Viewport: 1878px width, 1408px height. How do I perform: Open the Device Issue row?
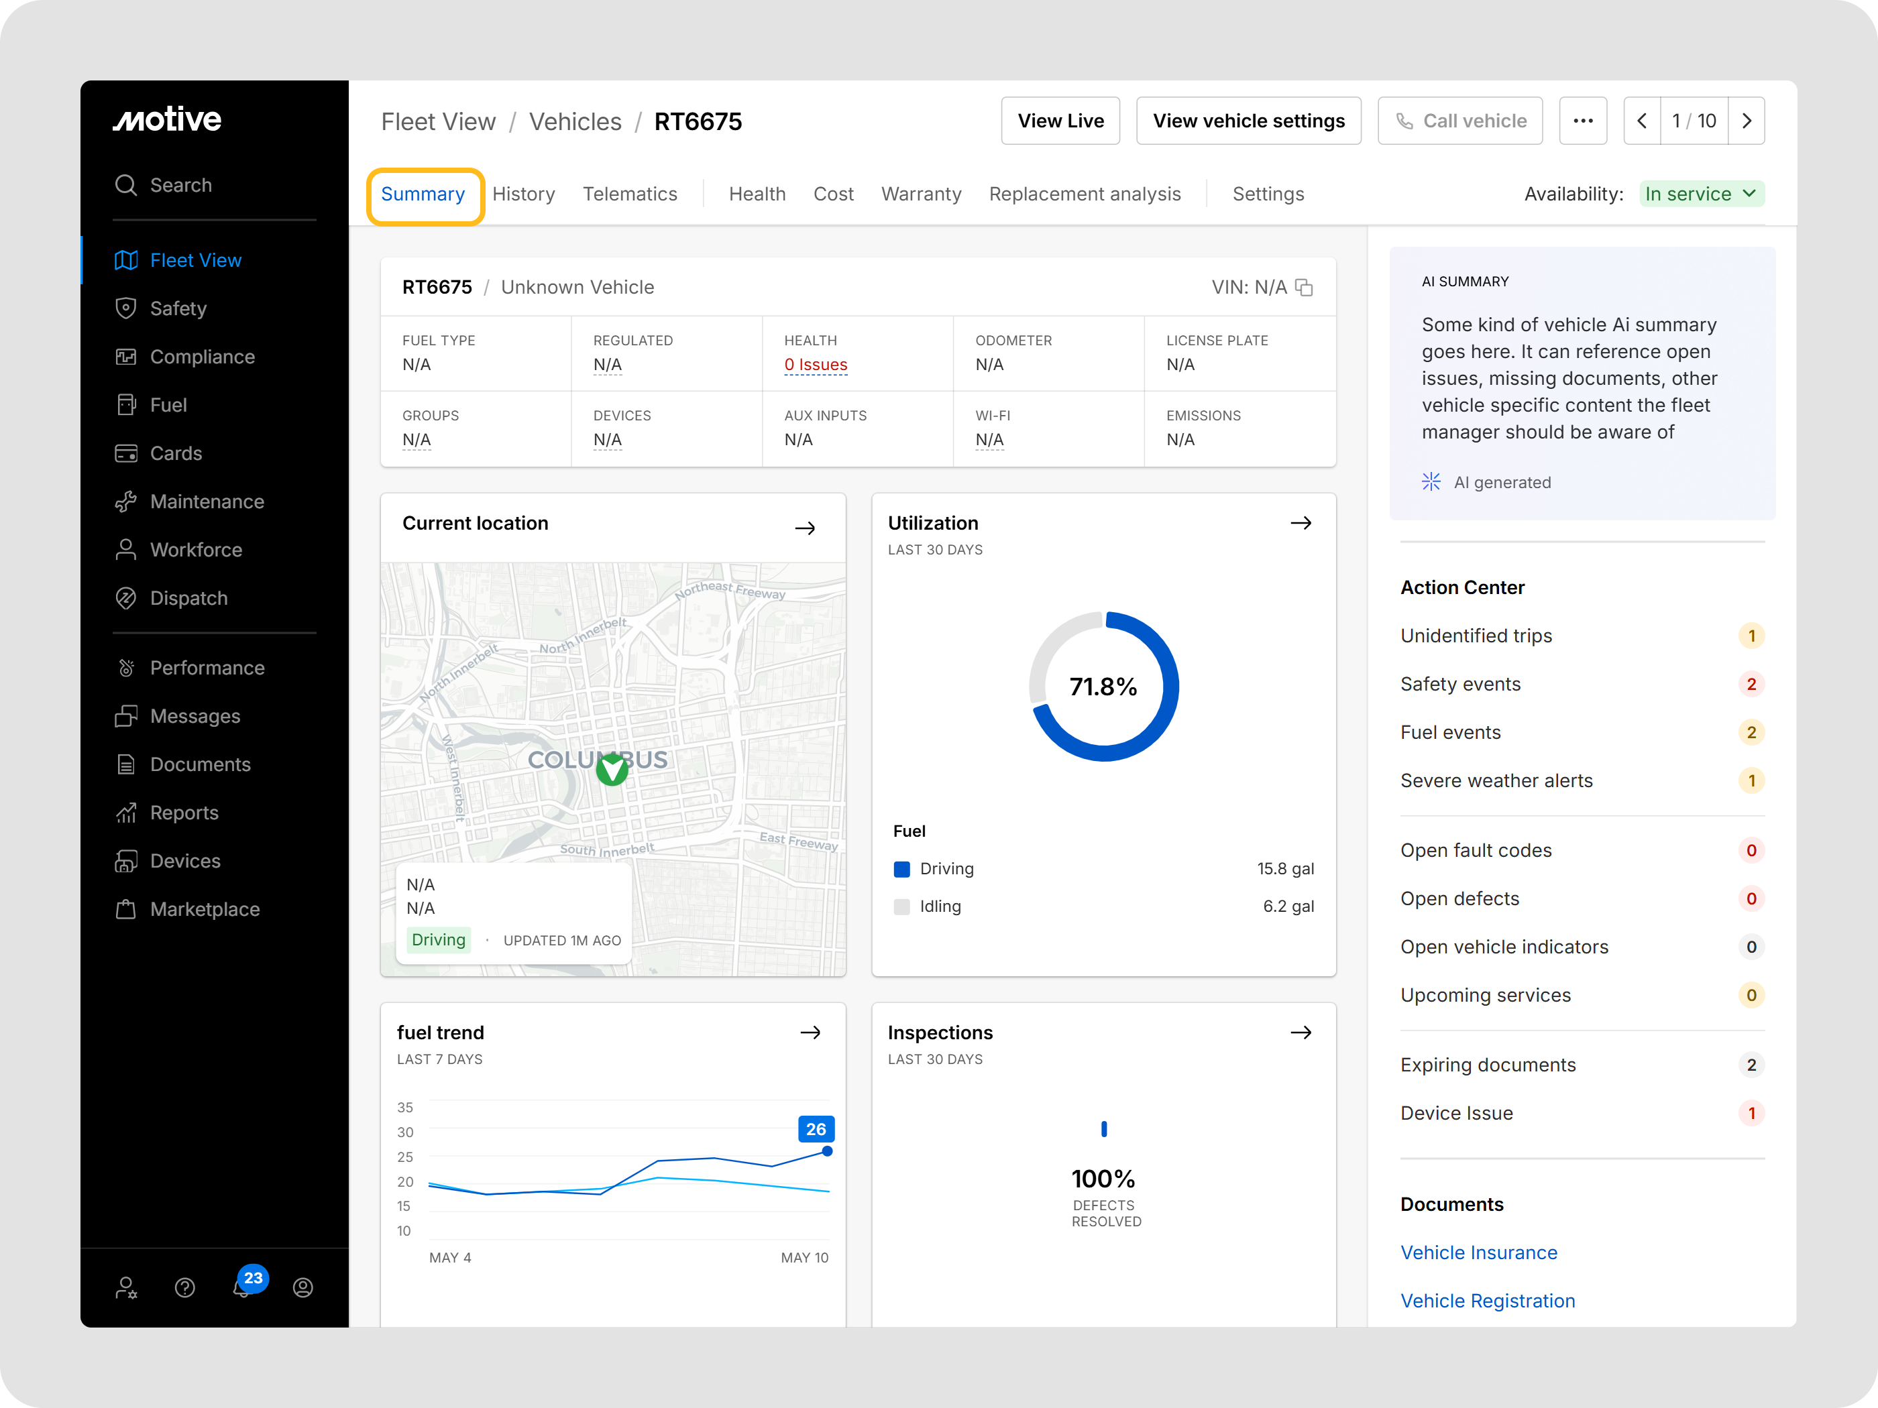coord(1582,1114)
